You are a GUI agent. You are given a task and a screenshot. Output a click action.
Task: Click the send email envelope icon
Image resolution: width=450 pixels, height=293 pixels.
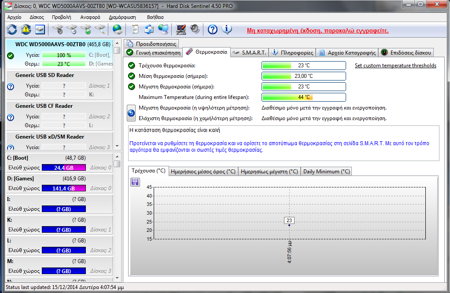[149, 29]
